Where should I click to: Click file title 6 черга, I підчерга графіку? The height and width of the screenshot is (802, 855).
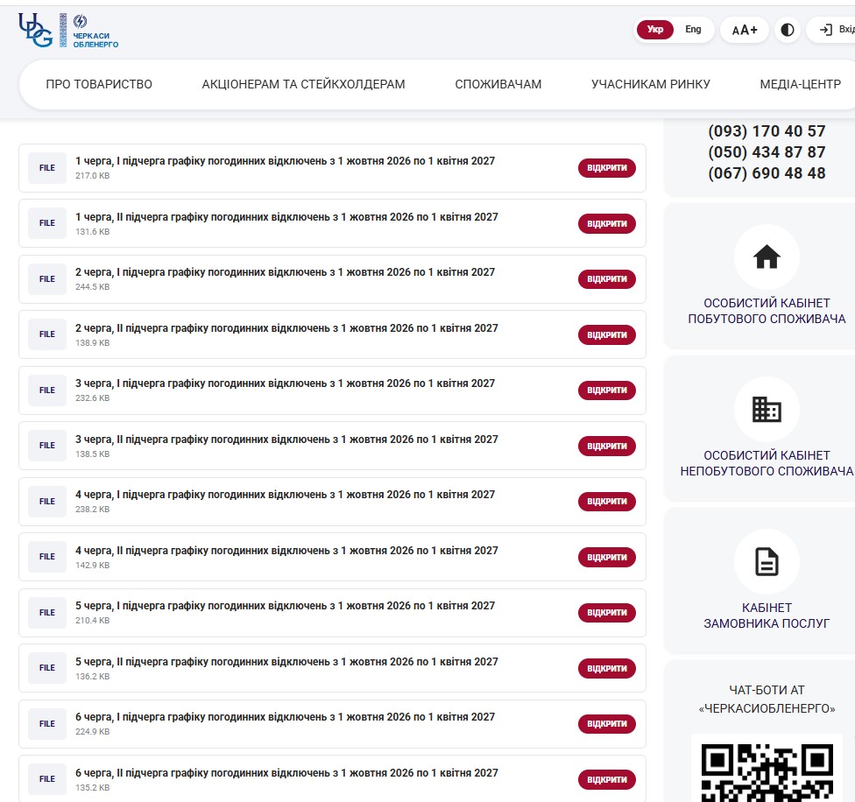point(286,717)
